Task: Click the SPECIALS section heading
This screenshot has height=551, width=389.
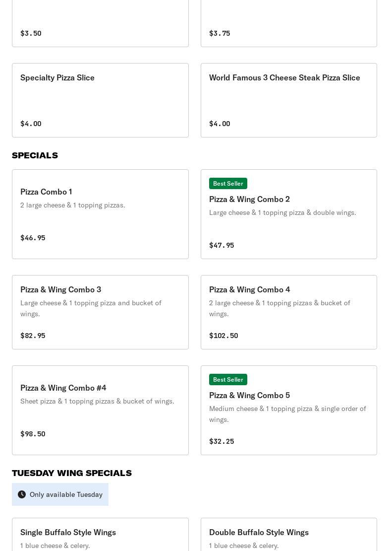Action: click(x=35, y=155)
